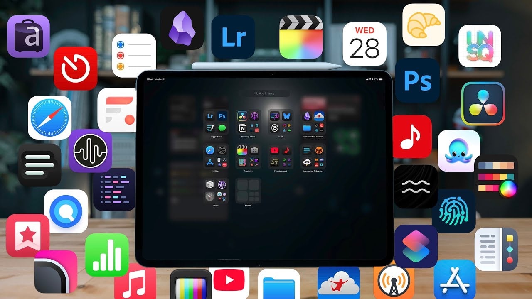Viewport: 532px width, 299px height.
Task: Open the purple briefcase letter a icon
Action: coord(28,36)
